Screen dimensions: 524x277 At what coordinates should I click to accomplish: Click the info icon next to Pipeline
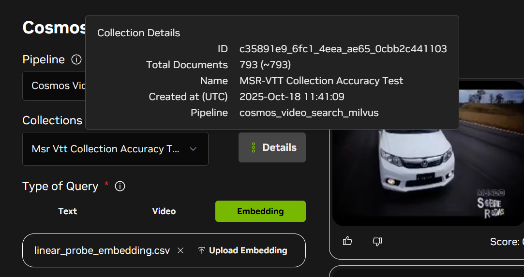point(76,59)
